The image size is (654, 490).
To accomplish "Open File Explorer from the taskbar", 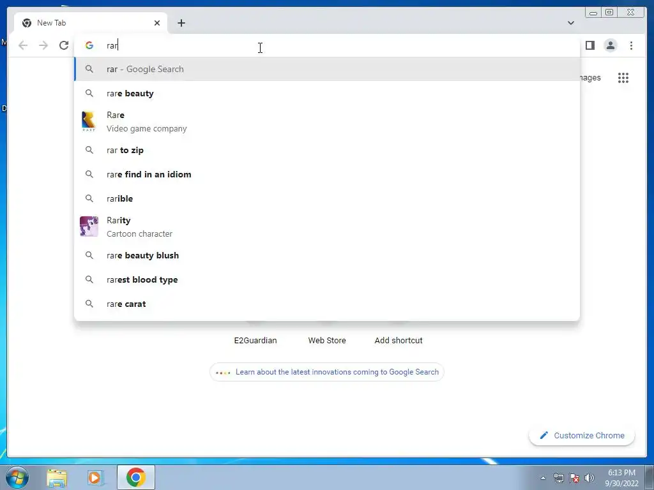I will [x=57, y=477].
